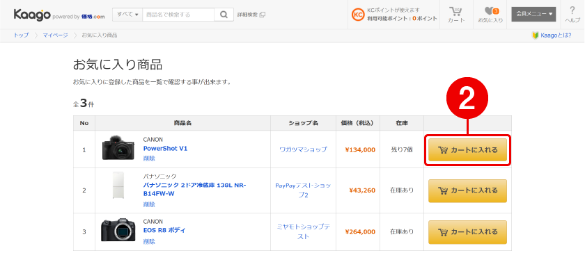Open お気に入り heart icon in header

490,15
